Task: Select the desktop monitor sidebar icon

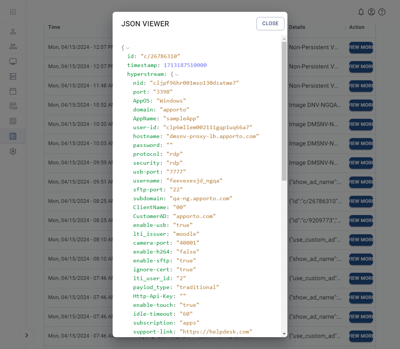Action: click(13, 61)
